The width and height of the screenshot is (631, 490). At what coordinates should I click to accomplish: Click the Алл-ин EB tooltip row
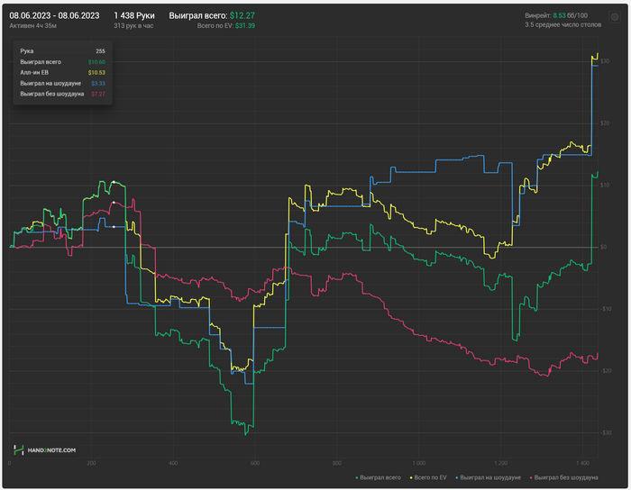point(62,72)
